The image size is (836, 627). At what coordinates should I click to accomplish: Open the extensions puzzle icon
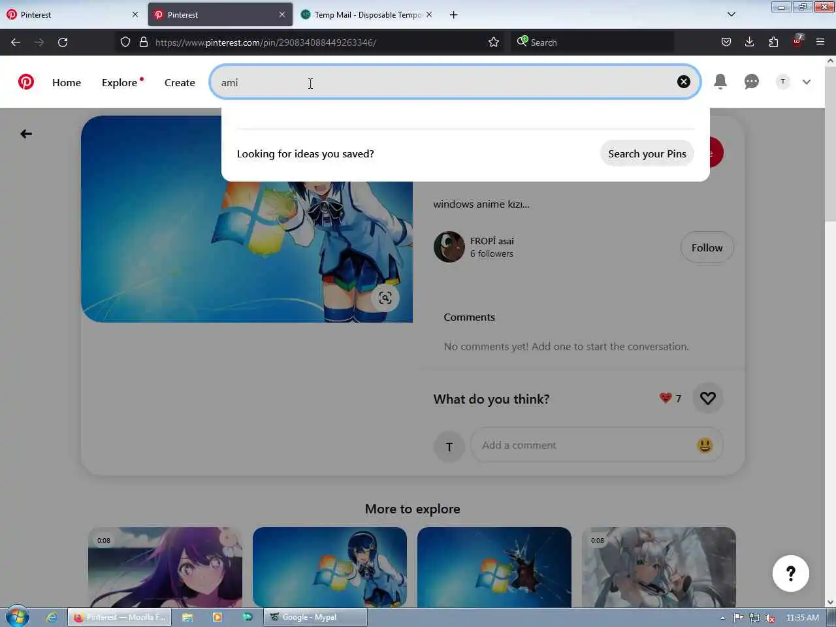point(773,42)
